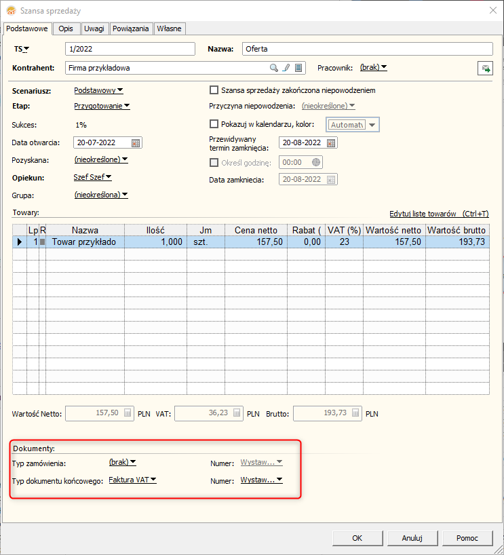Click the Wartość brutto column header

(457, 230)
